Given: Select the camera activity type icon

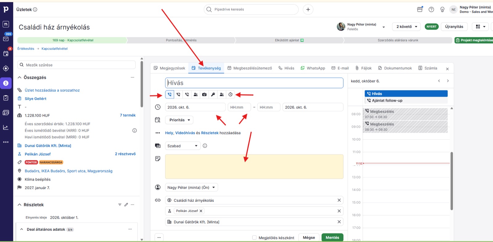Looking at the screenshot, I should click(204, 95).
